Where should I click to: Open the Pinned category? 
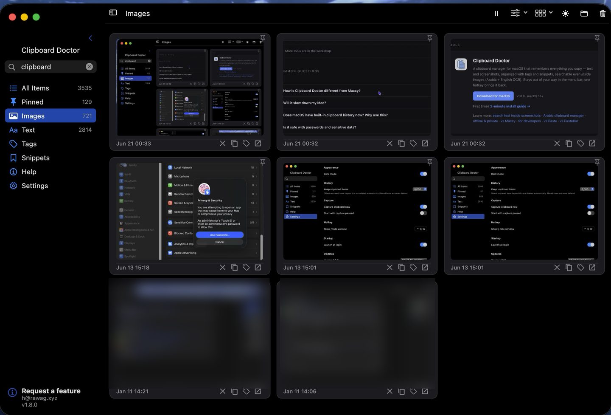50,102
